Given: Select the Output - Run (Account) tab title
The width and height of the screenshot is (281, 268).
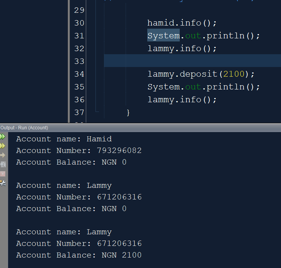Looking at the screenshot, I should click(x=24, y=128).
